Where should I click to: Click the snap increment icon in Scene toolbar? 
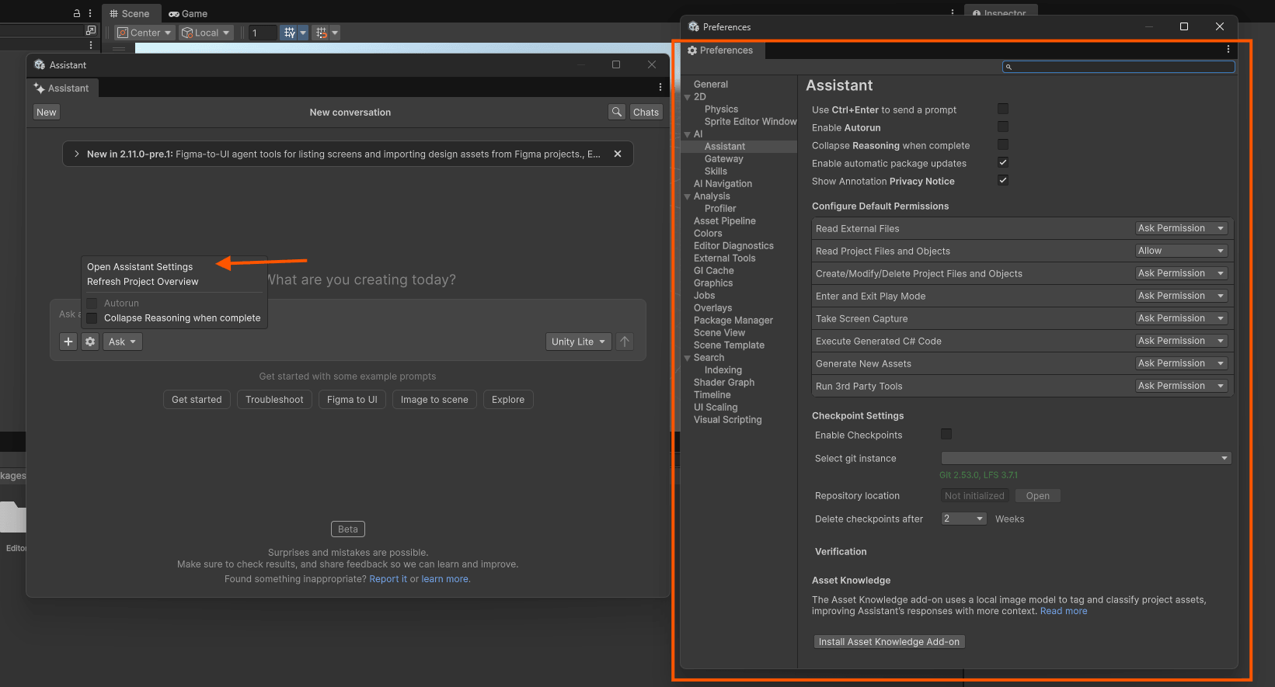321,33
